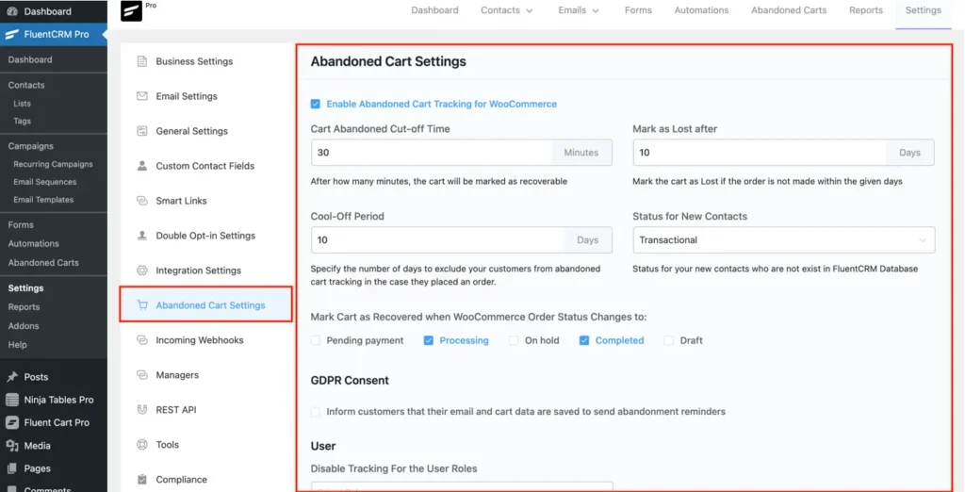Image resolution: width=965 pixels, height=492 pixels.
Task: Expand the Emails top menu dropdown
Action: pyautogui.click(x=579, y=10)
